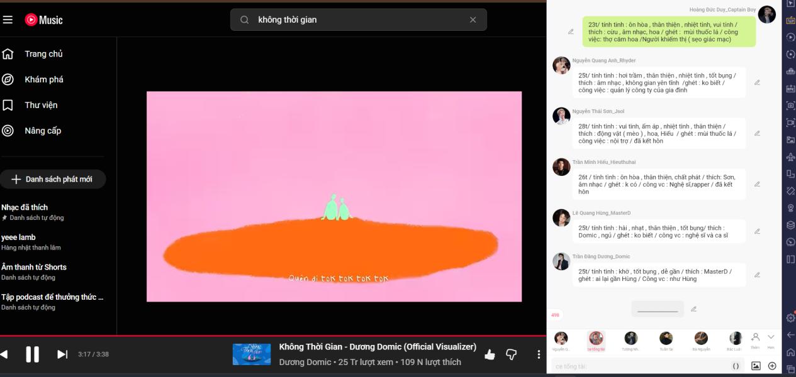This screenshot has height=377, width=796.
Task: Click the emulator airplane icon
Action: click(x=791, y=156)
